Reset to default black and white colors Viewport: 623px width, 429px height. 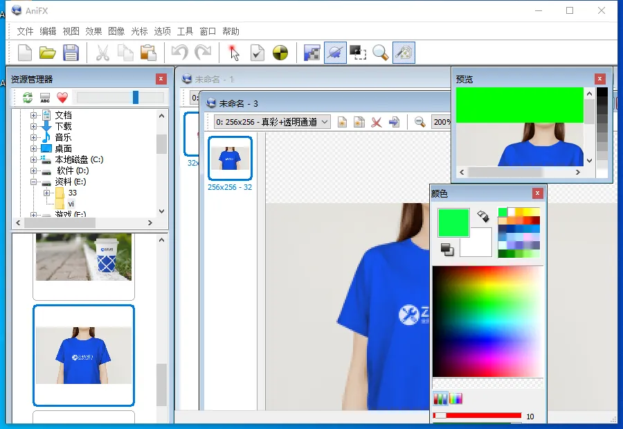[447, 249]
